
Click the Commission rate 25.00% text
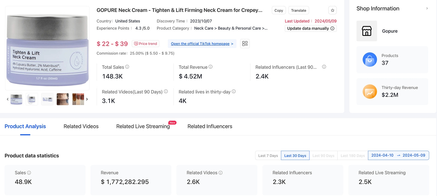(x=135, y=53)
